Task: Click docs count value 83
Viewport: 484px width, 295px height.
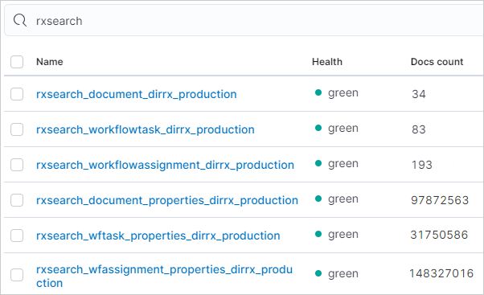Action: tap(419, 129)
